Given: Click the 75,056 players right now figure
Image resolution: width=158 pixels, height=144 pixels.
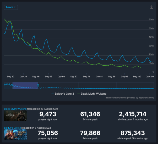Looking at the screenshot, I should point(48,133).
